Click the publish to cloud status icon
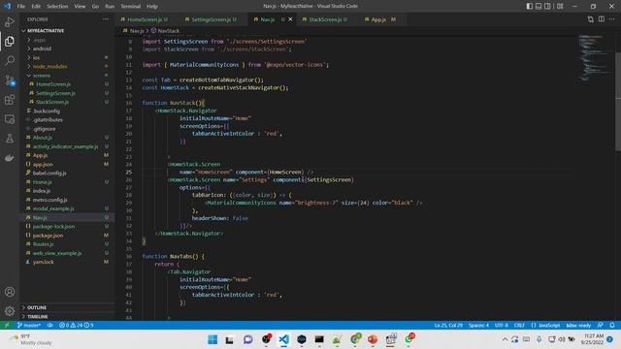Image resolution: width=621 pixels, height=349 pixels. [49, 326]
